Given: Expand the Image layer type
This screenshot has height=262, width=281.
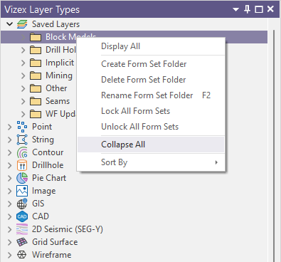Looking at the screenshot, I should [9, 191].
